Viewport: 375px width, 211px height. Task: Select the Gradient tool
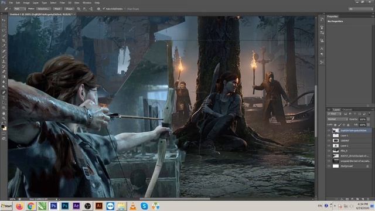coord(4,77)
